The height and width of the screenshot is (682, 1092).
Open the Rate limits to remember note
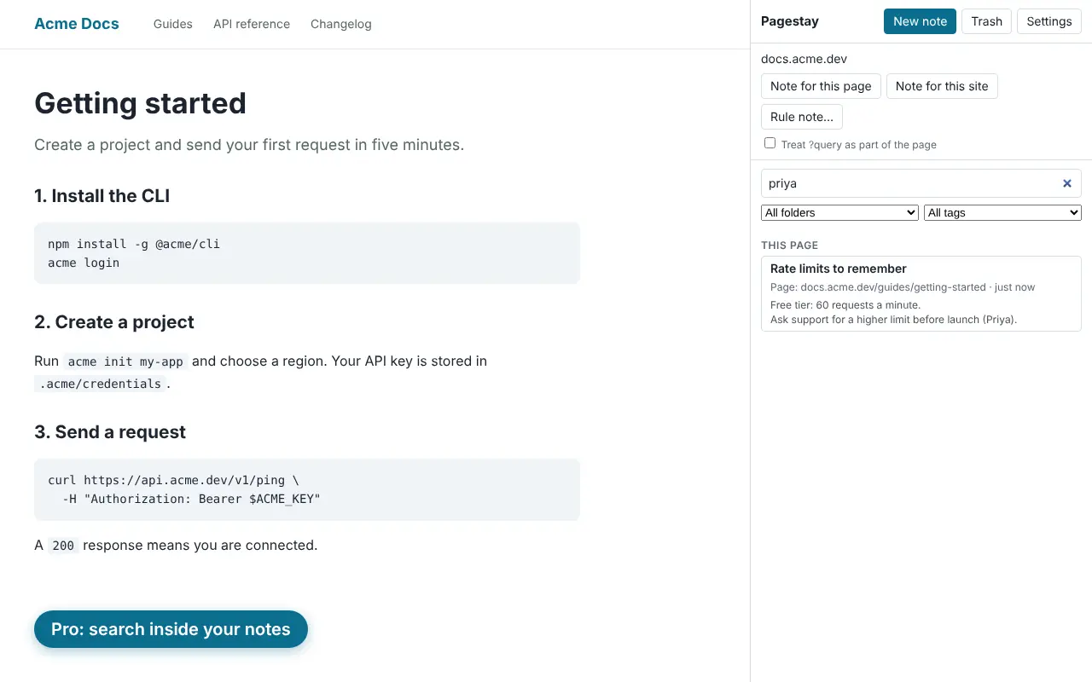[x=921, y=294]
